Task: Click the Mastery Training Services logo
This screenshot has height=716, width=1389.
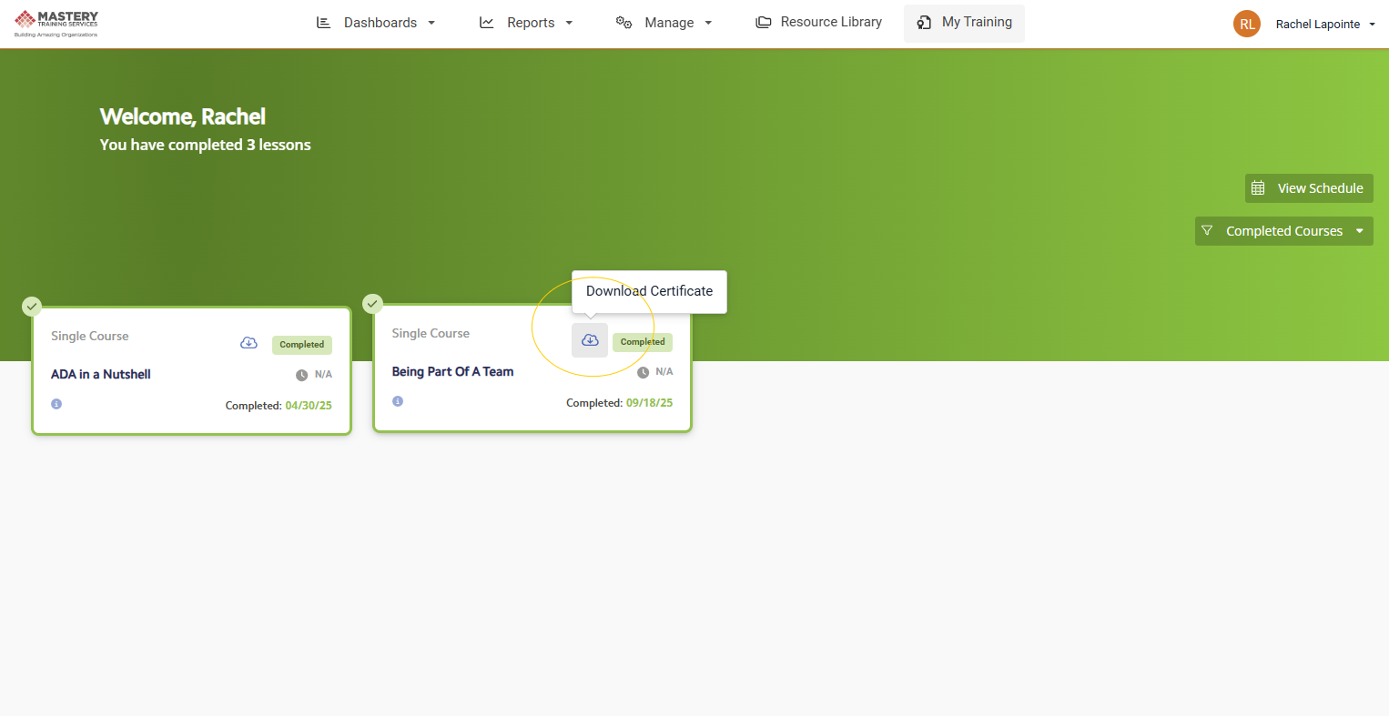Action: pyautogui.click(x=56, y=23)
